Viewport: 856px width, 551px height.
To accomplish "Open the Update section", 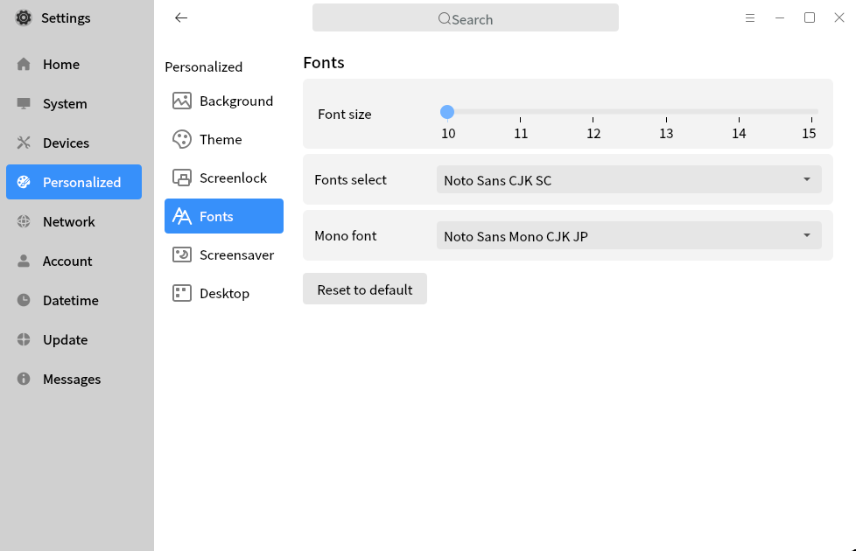I will [65, 339].
